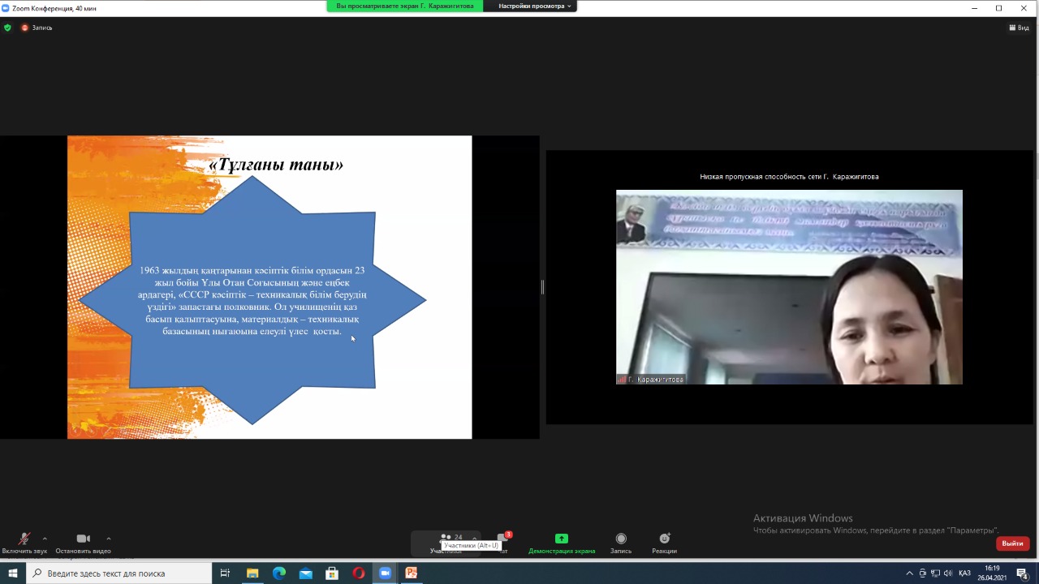Open Microsoft Store on taskbar
This screenshot has height=584, width=1039.
tap(332, 573)
